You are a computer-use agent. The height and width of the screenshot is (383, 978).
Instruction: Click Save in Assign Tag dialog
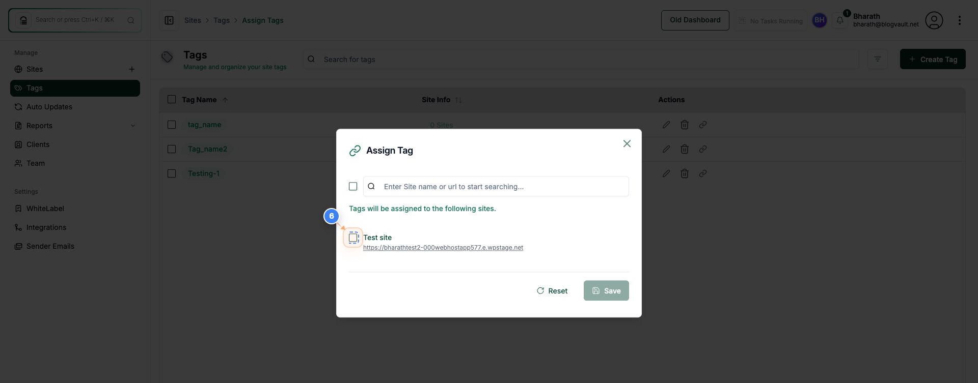point(606,290)
